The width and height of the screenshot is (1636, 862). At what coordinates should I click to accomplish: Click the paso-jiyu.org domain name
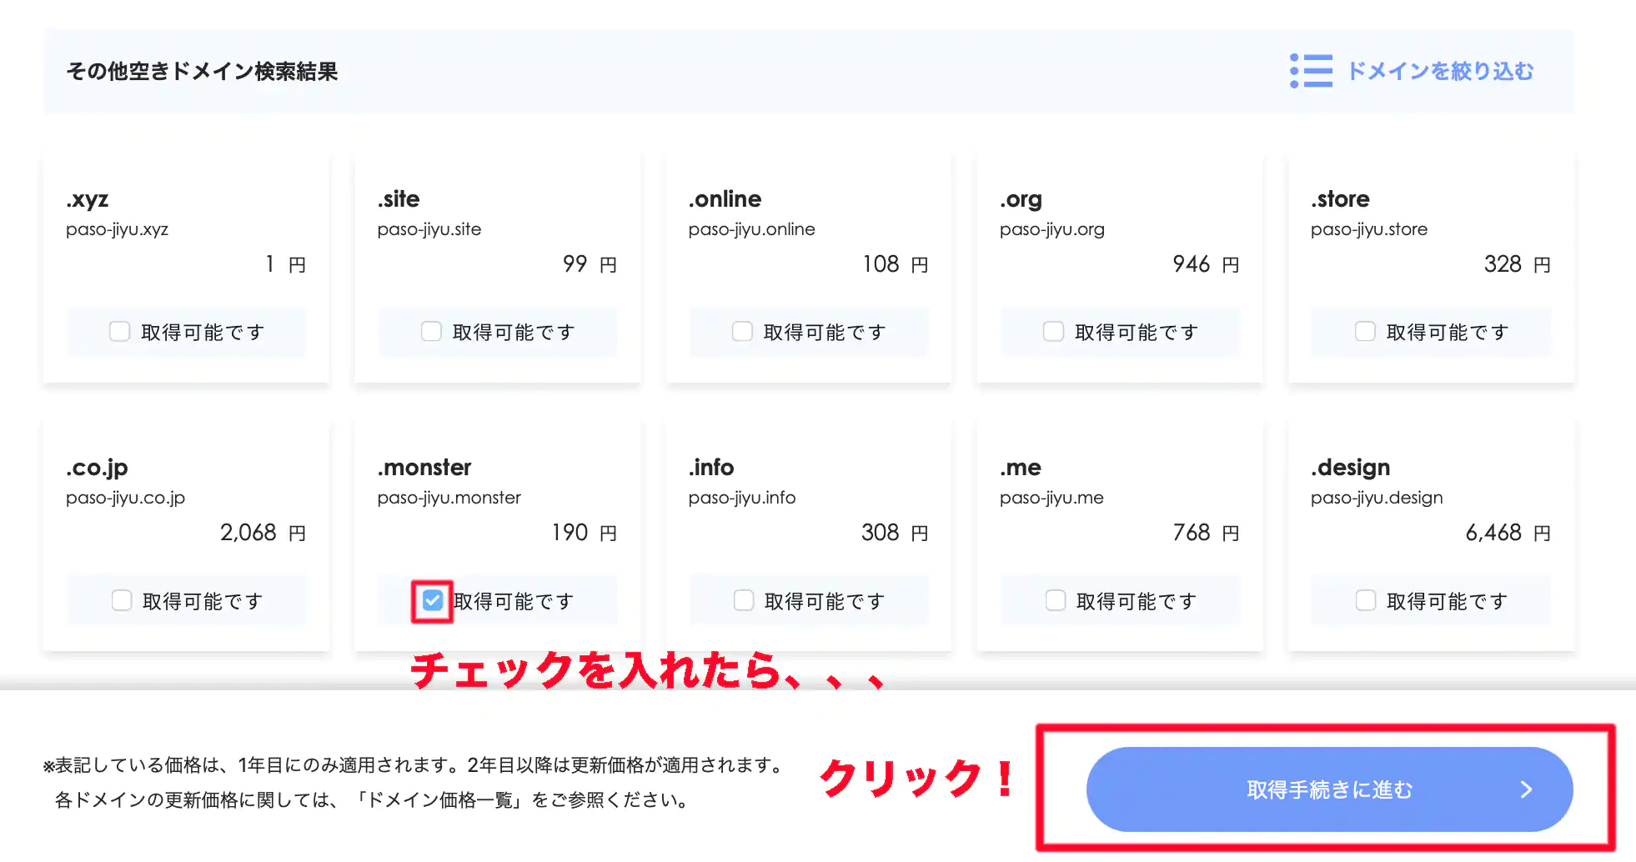pyautogui.click(x=1052, y=229)
